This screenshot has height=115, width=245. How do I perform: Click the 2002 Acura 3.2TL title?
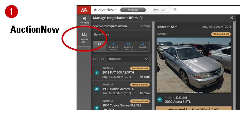pyautogui.click(x=178, y=102)
